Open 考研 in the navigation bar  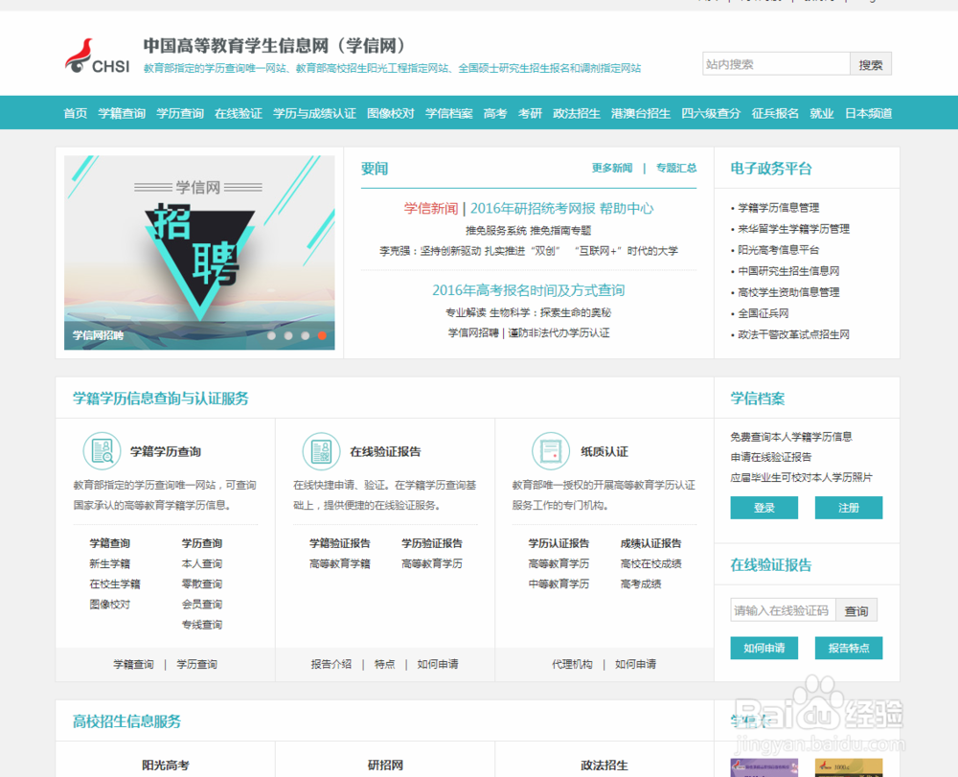tap(530, 113)
